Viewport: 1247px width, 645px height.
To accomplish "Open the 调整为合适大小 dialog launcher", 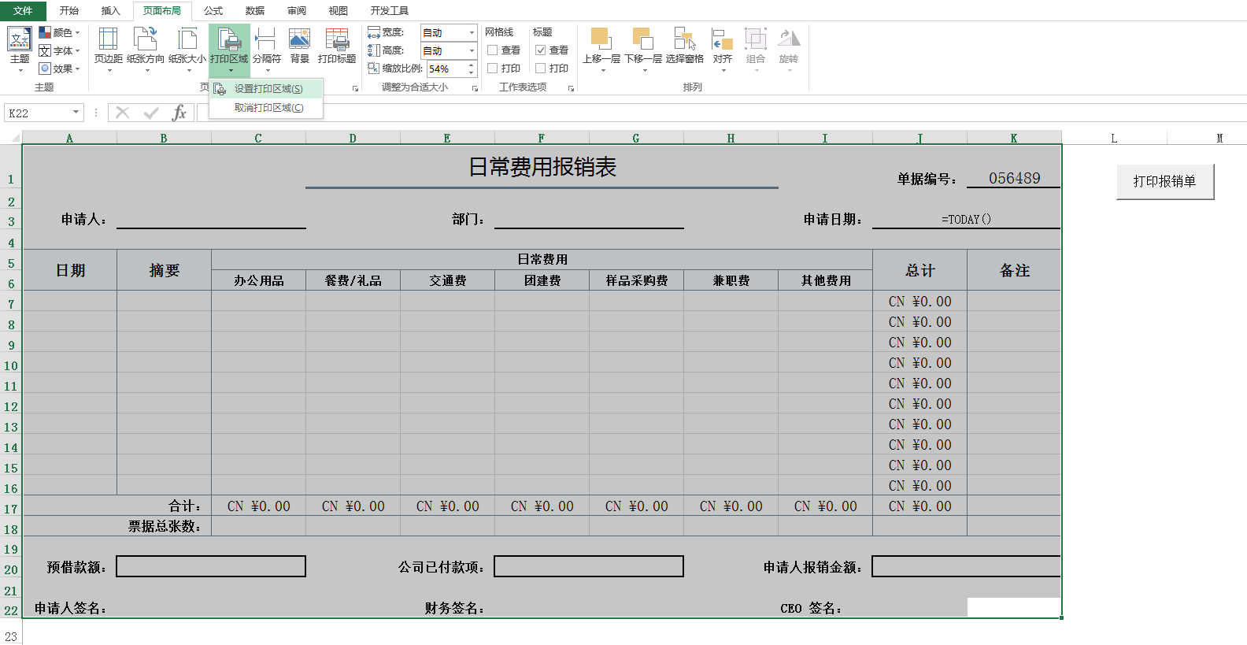I will tap(475, 88).
